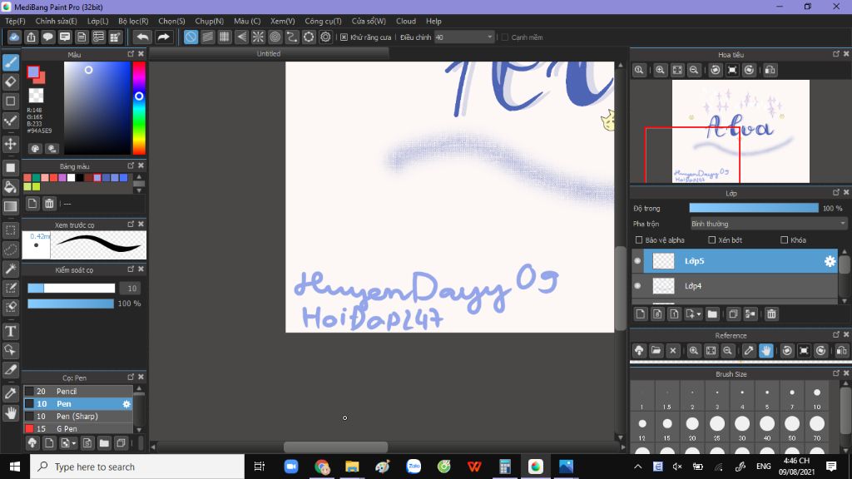The height and width of the screenshot is (479, 852).
Task: Open Zalo from the taskbar
Action: tap(414, 467)
